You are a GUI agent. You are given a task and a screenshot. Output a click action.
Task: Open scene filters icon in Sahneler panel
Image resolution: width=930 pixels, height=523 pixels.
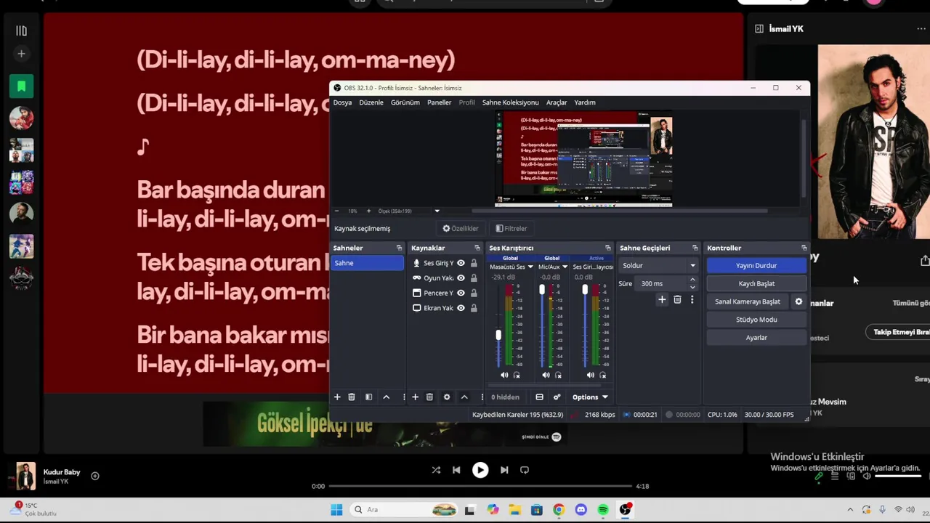point(369,397)
